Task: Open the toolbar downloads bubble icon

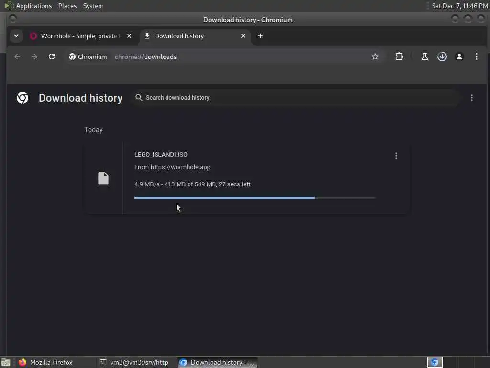Action: click(442, 57)
